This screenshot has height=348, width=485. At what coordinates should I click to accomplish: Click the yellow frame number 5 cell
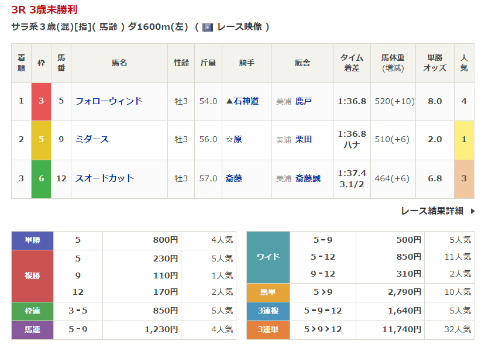[x=41, y=139]
